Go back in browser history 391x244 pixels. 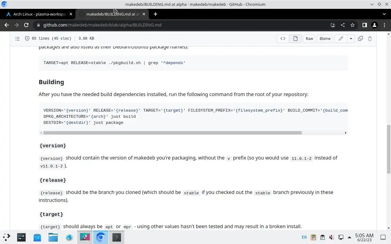point(7,25)
